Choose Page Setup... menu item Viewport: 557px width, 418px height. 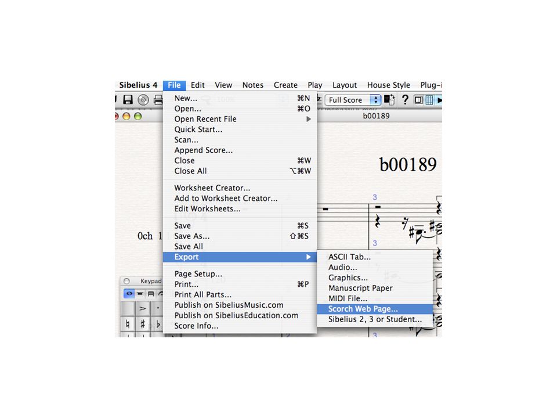point(240,274)
